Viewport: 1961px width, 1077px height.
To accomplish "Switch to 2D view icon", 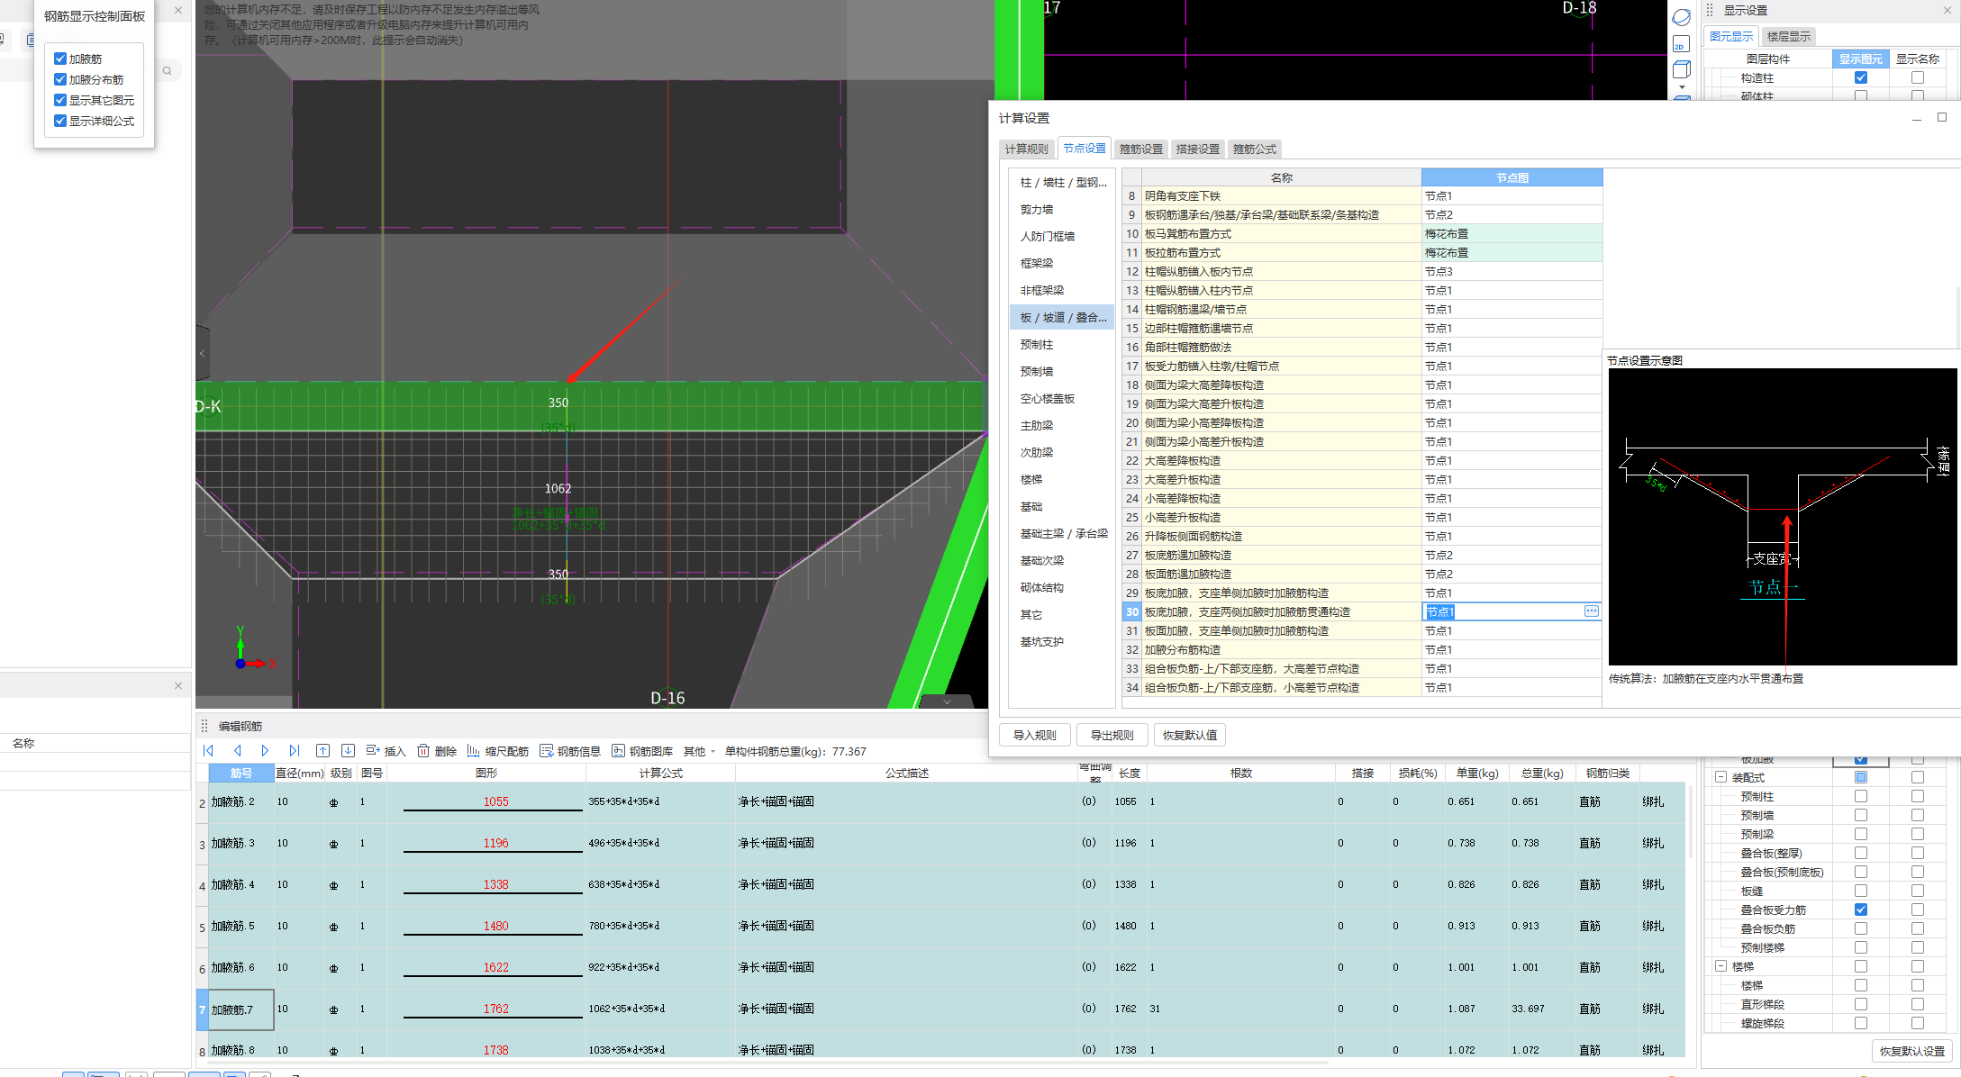I will coord(1681,44).
